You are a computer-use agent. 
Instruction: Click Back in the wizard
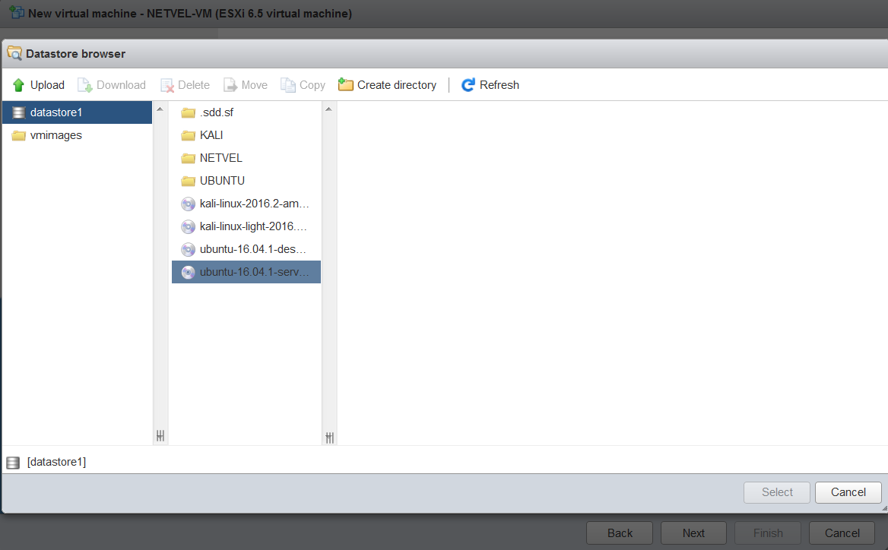click(620, 533)
